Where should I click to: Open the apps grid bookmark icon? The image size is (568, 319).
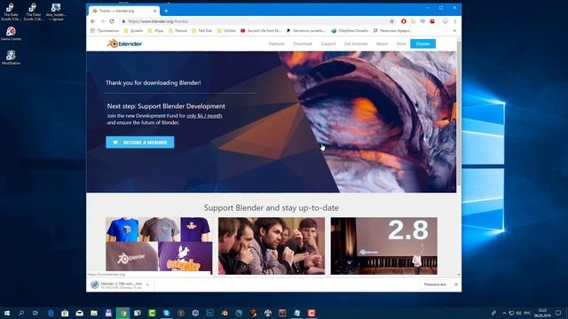(92, 31)
